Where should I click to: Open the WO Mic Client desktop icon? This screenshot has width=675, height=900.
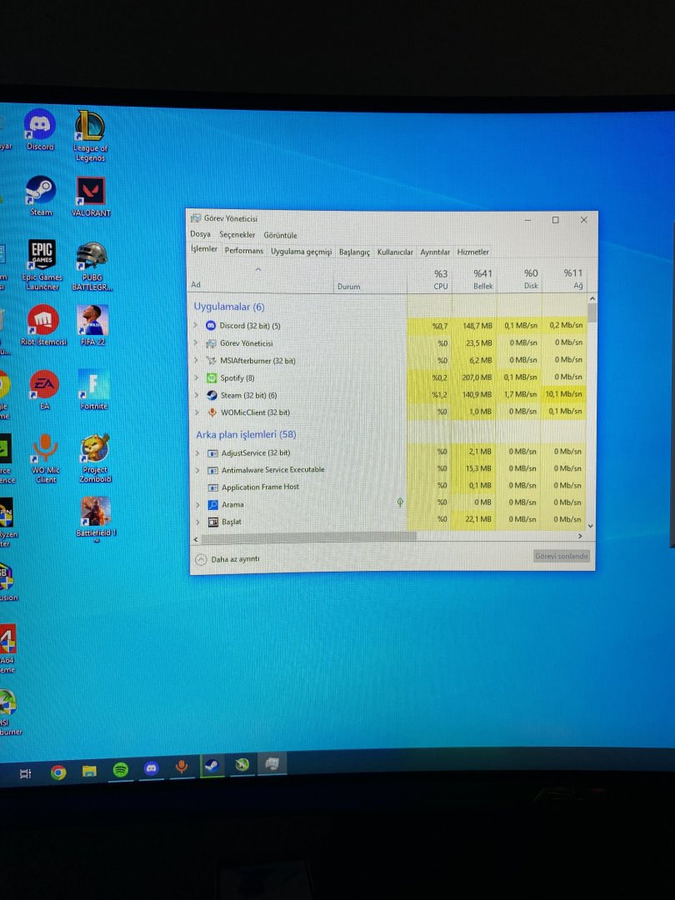click(45, 458)
